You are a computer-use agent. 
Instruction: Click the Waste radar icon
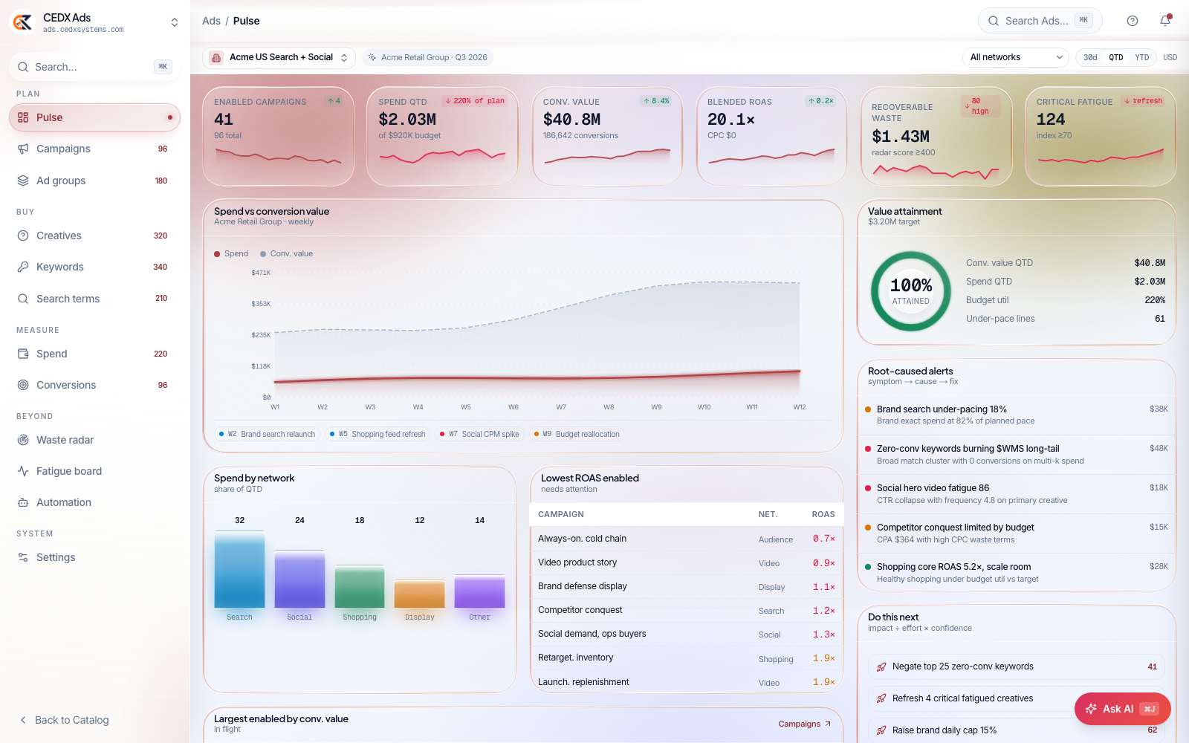click(23, 440)
